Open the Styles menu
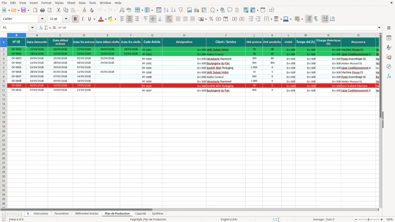395x222 pixels. coord(59,3)
